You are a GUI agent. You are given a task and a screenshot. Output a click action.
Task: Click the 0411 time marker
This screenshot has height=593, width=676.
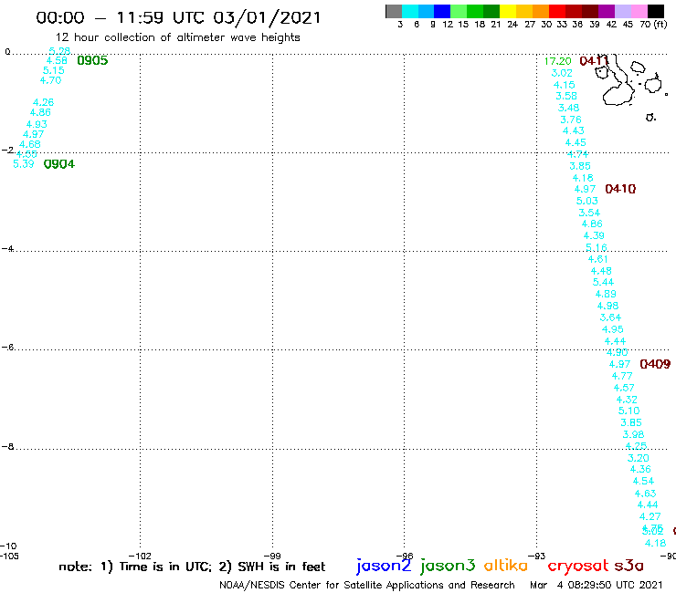[x=594, y=61]
